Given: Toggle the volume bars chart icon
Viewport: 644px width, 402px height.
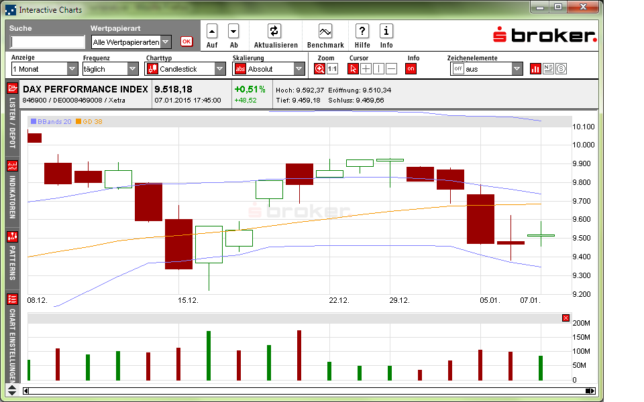Looking at the screenshot, I should [535, 69].
